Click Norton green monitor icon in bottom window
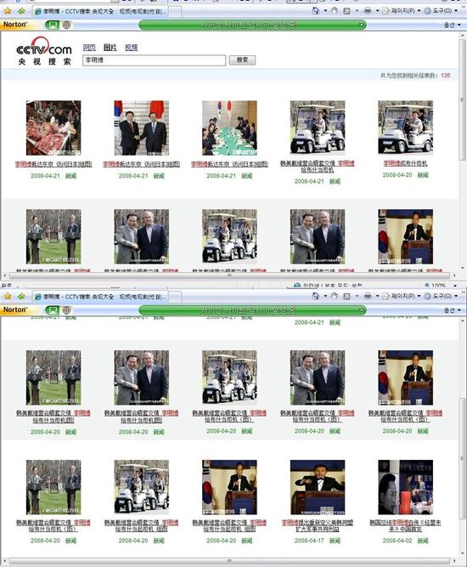This screenshot has width=467, height=567. [x=53, y=310]
